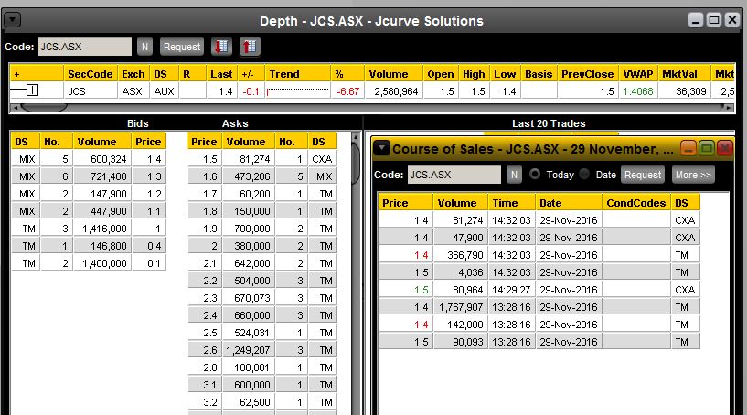Click trade time 14:29:27
Viewport: 747px width, 415px height.
click(511, 290)
